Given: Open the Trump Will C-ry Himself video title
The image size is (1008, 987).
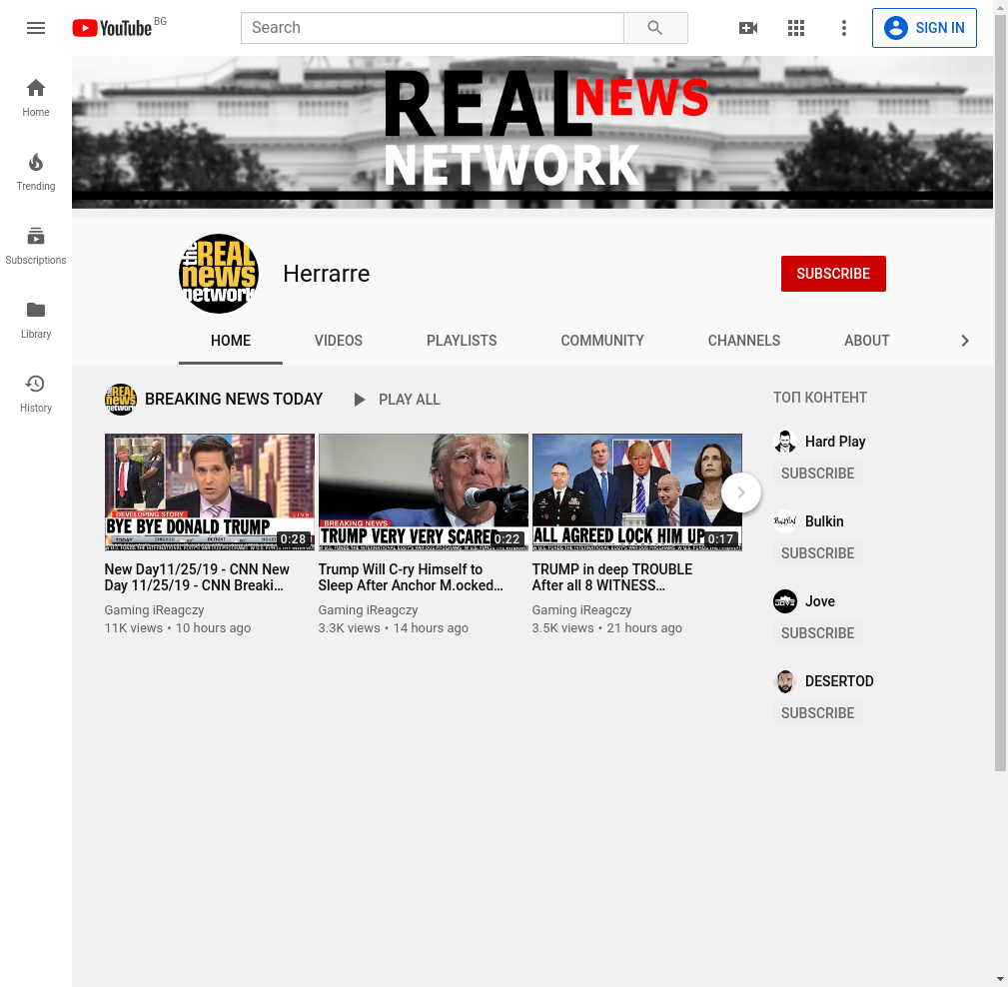Looking at the screenshot, I should coord(411,577).
